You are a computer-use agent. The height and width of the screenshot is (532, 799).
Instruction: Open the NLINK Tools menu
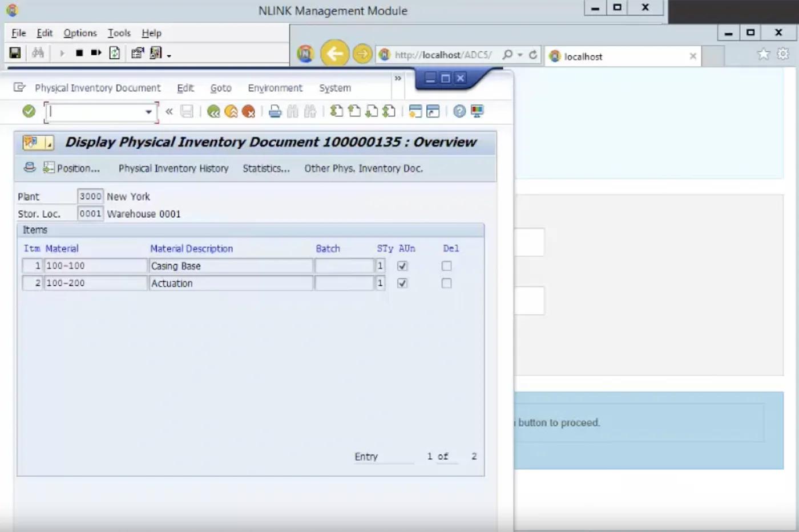click(119, 33)
